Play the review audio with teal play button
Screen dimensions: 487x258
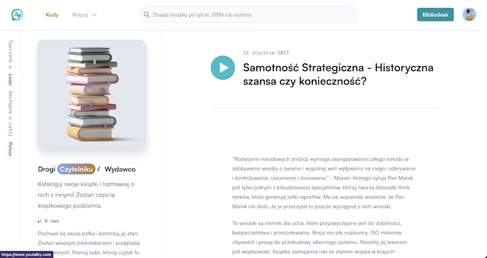(x=223, y=68)
